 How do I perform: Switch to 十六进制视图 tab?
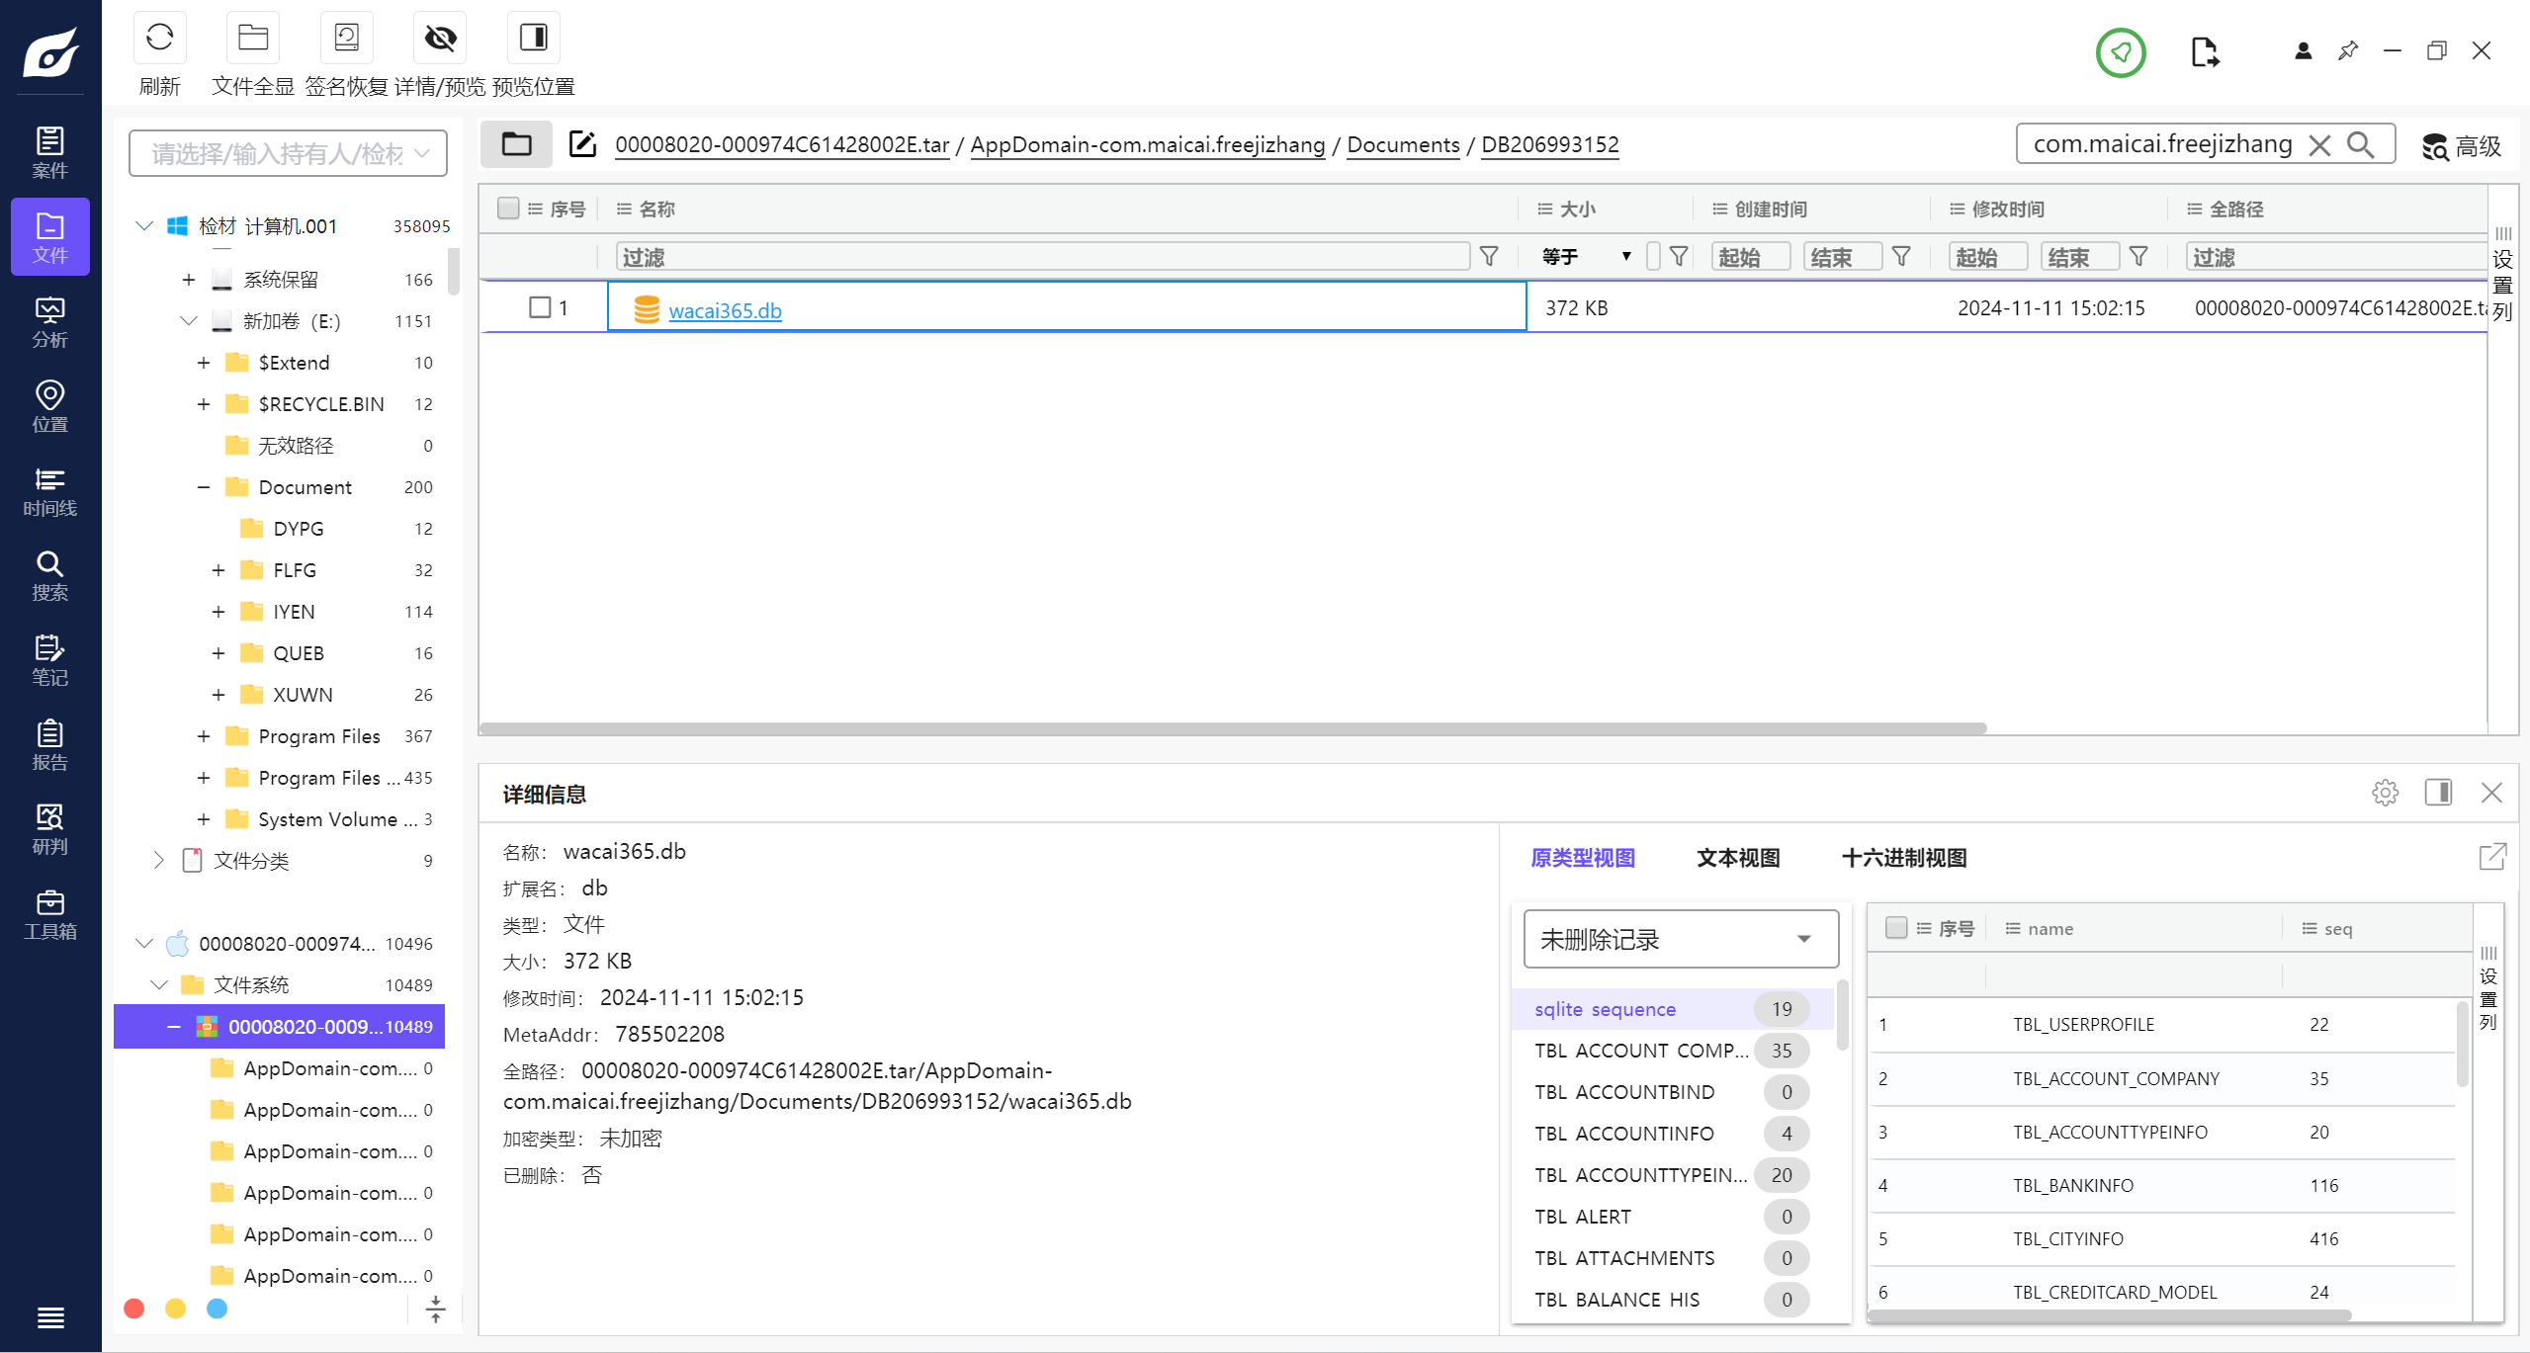[1903, 858]
